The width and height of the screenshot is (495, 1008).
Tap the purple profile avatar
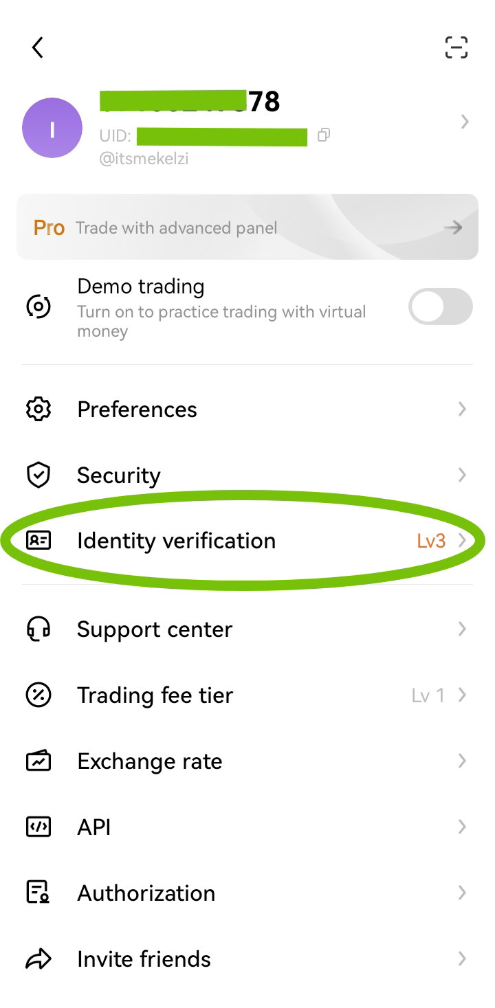(x=52, y=128)
